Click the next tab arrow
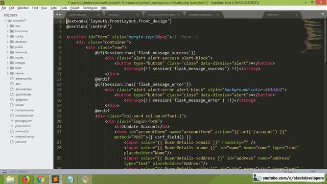This screenshot has width=327, height=184. tap(60, 14)
